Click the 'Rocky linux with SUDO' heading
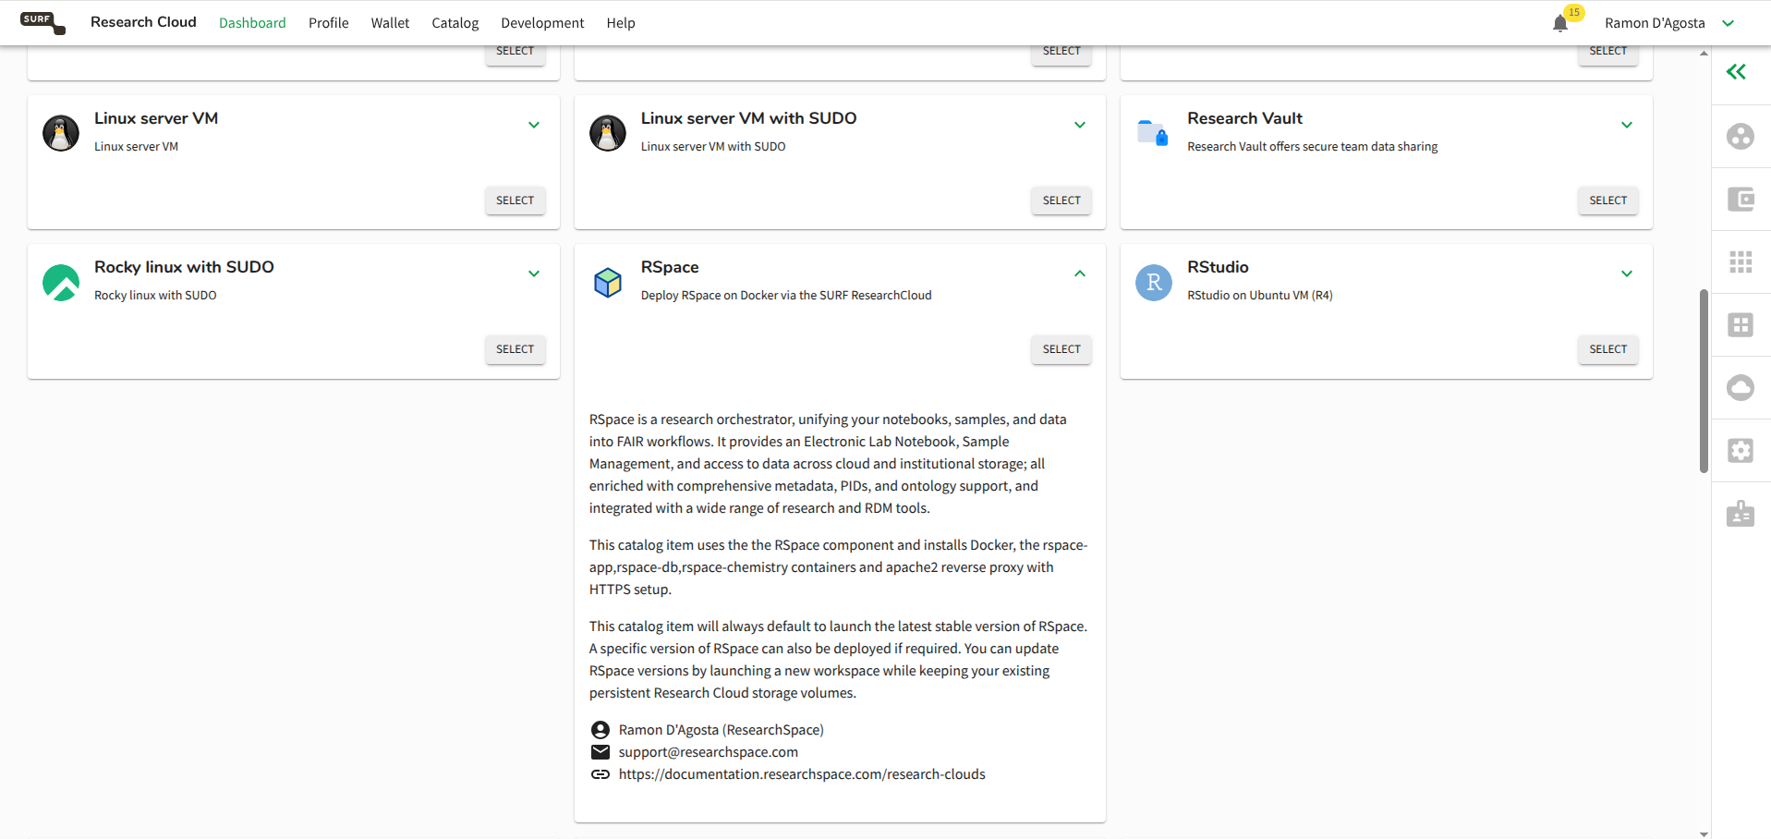This screenshot has width=1771, height=839. tap(184, 267)
